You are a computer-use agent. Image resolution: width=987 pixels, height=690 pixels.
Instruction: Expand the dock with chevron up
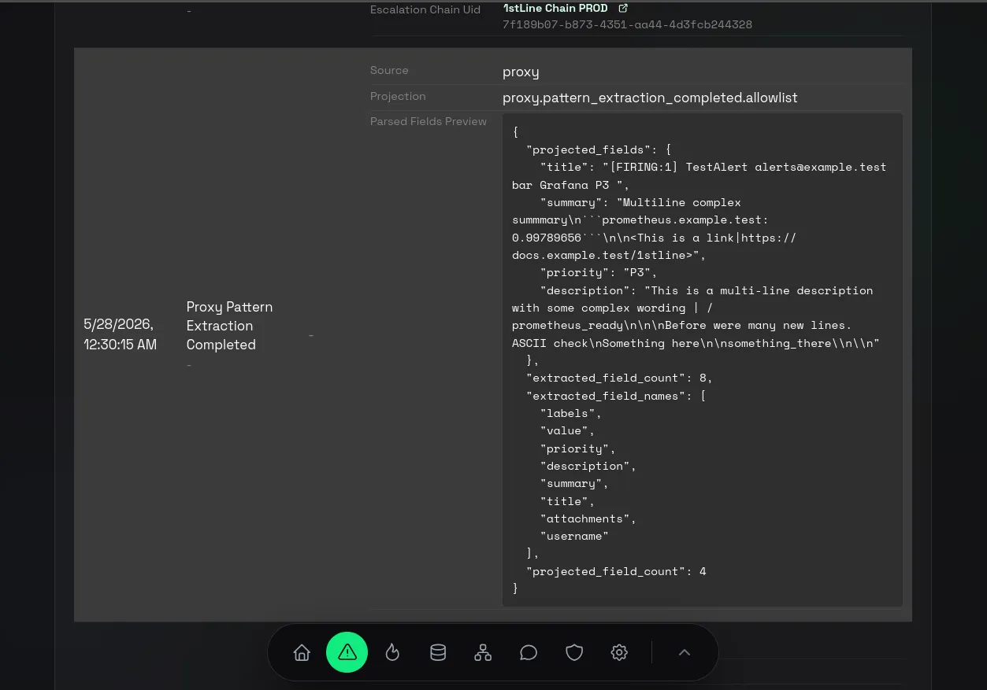685,652
